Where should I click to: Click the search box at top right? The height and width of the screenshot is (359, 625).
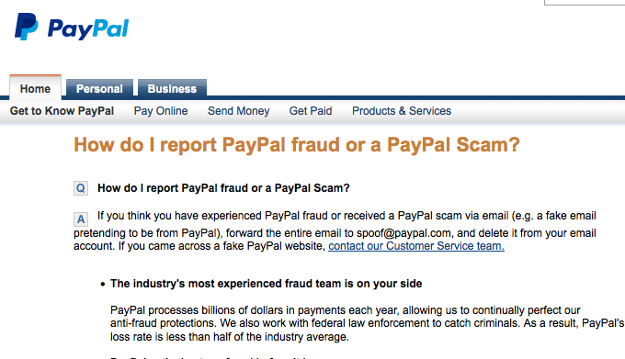pos(585,3)
